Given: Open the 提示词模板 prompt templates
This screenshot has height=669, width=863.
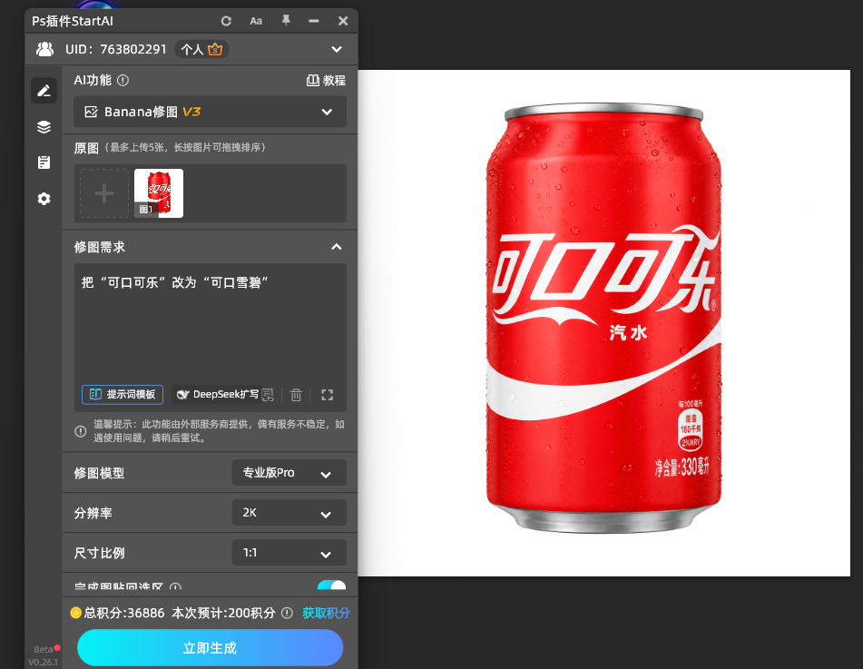Looking at the screenshot, I should pyautogui.click(x=123, y=394).
